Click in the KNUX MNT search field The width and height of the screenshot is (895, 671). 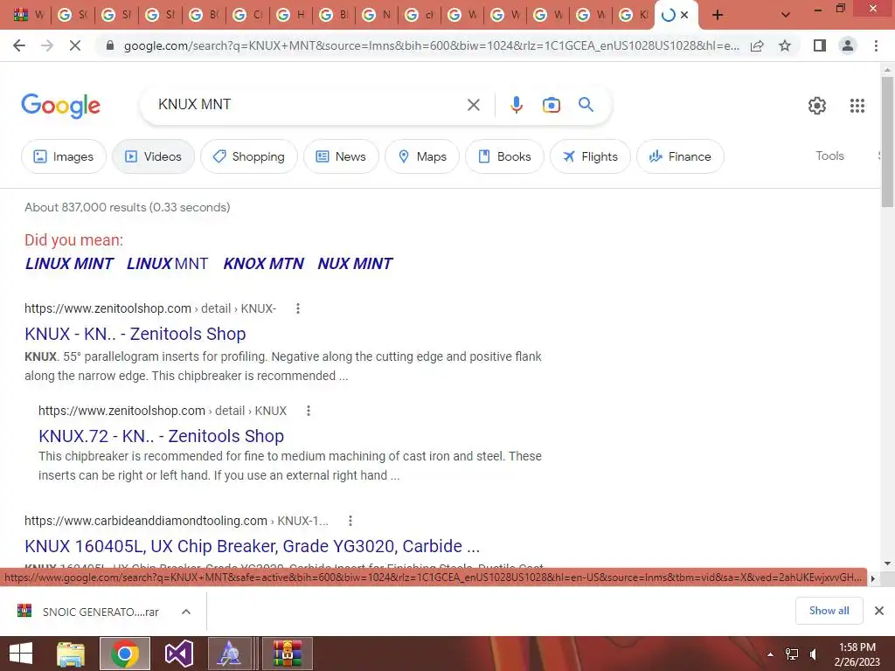tap(309, 105)
